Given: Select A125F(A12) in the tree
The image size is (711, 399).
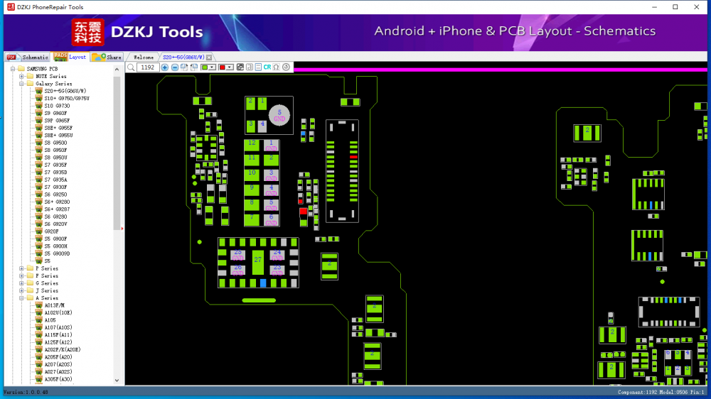Looking at the screenshot, I should pos(58,342).
